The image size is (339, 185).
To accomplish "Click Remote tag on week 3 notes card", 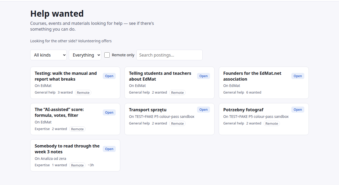I will click(77, 165).
